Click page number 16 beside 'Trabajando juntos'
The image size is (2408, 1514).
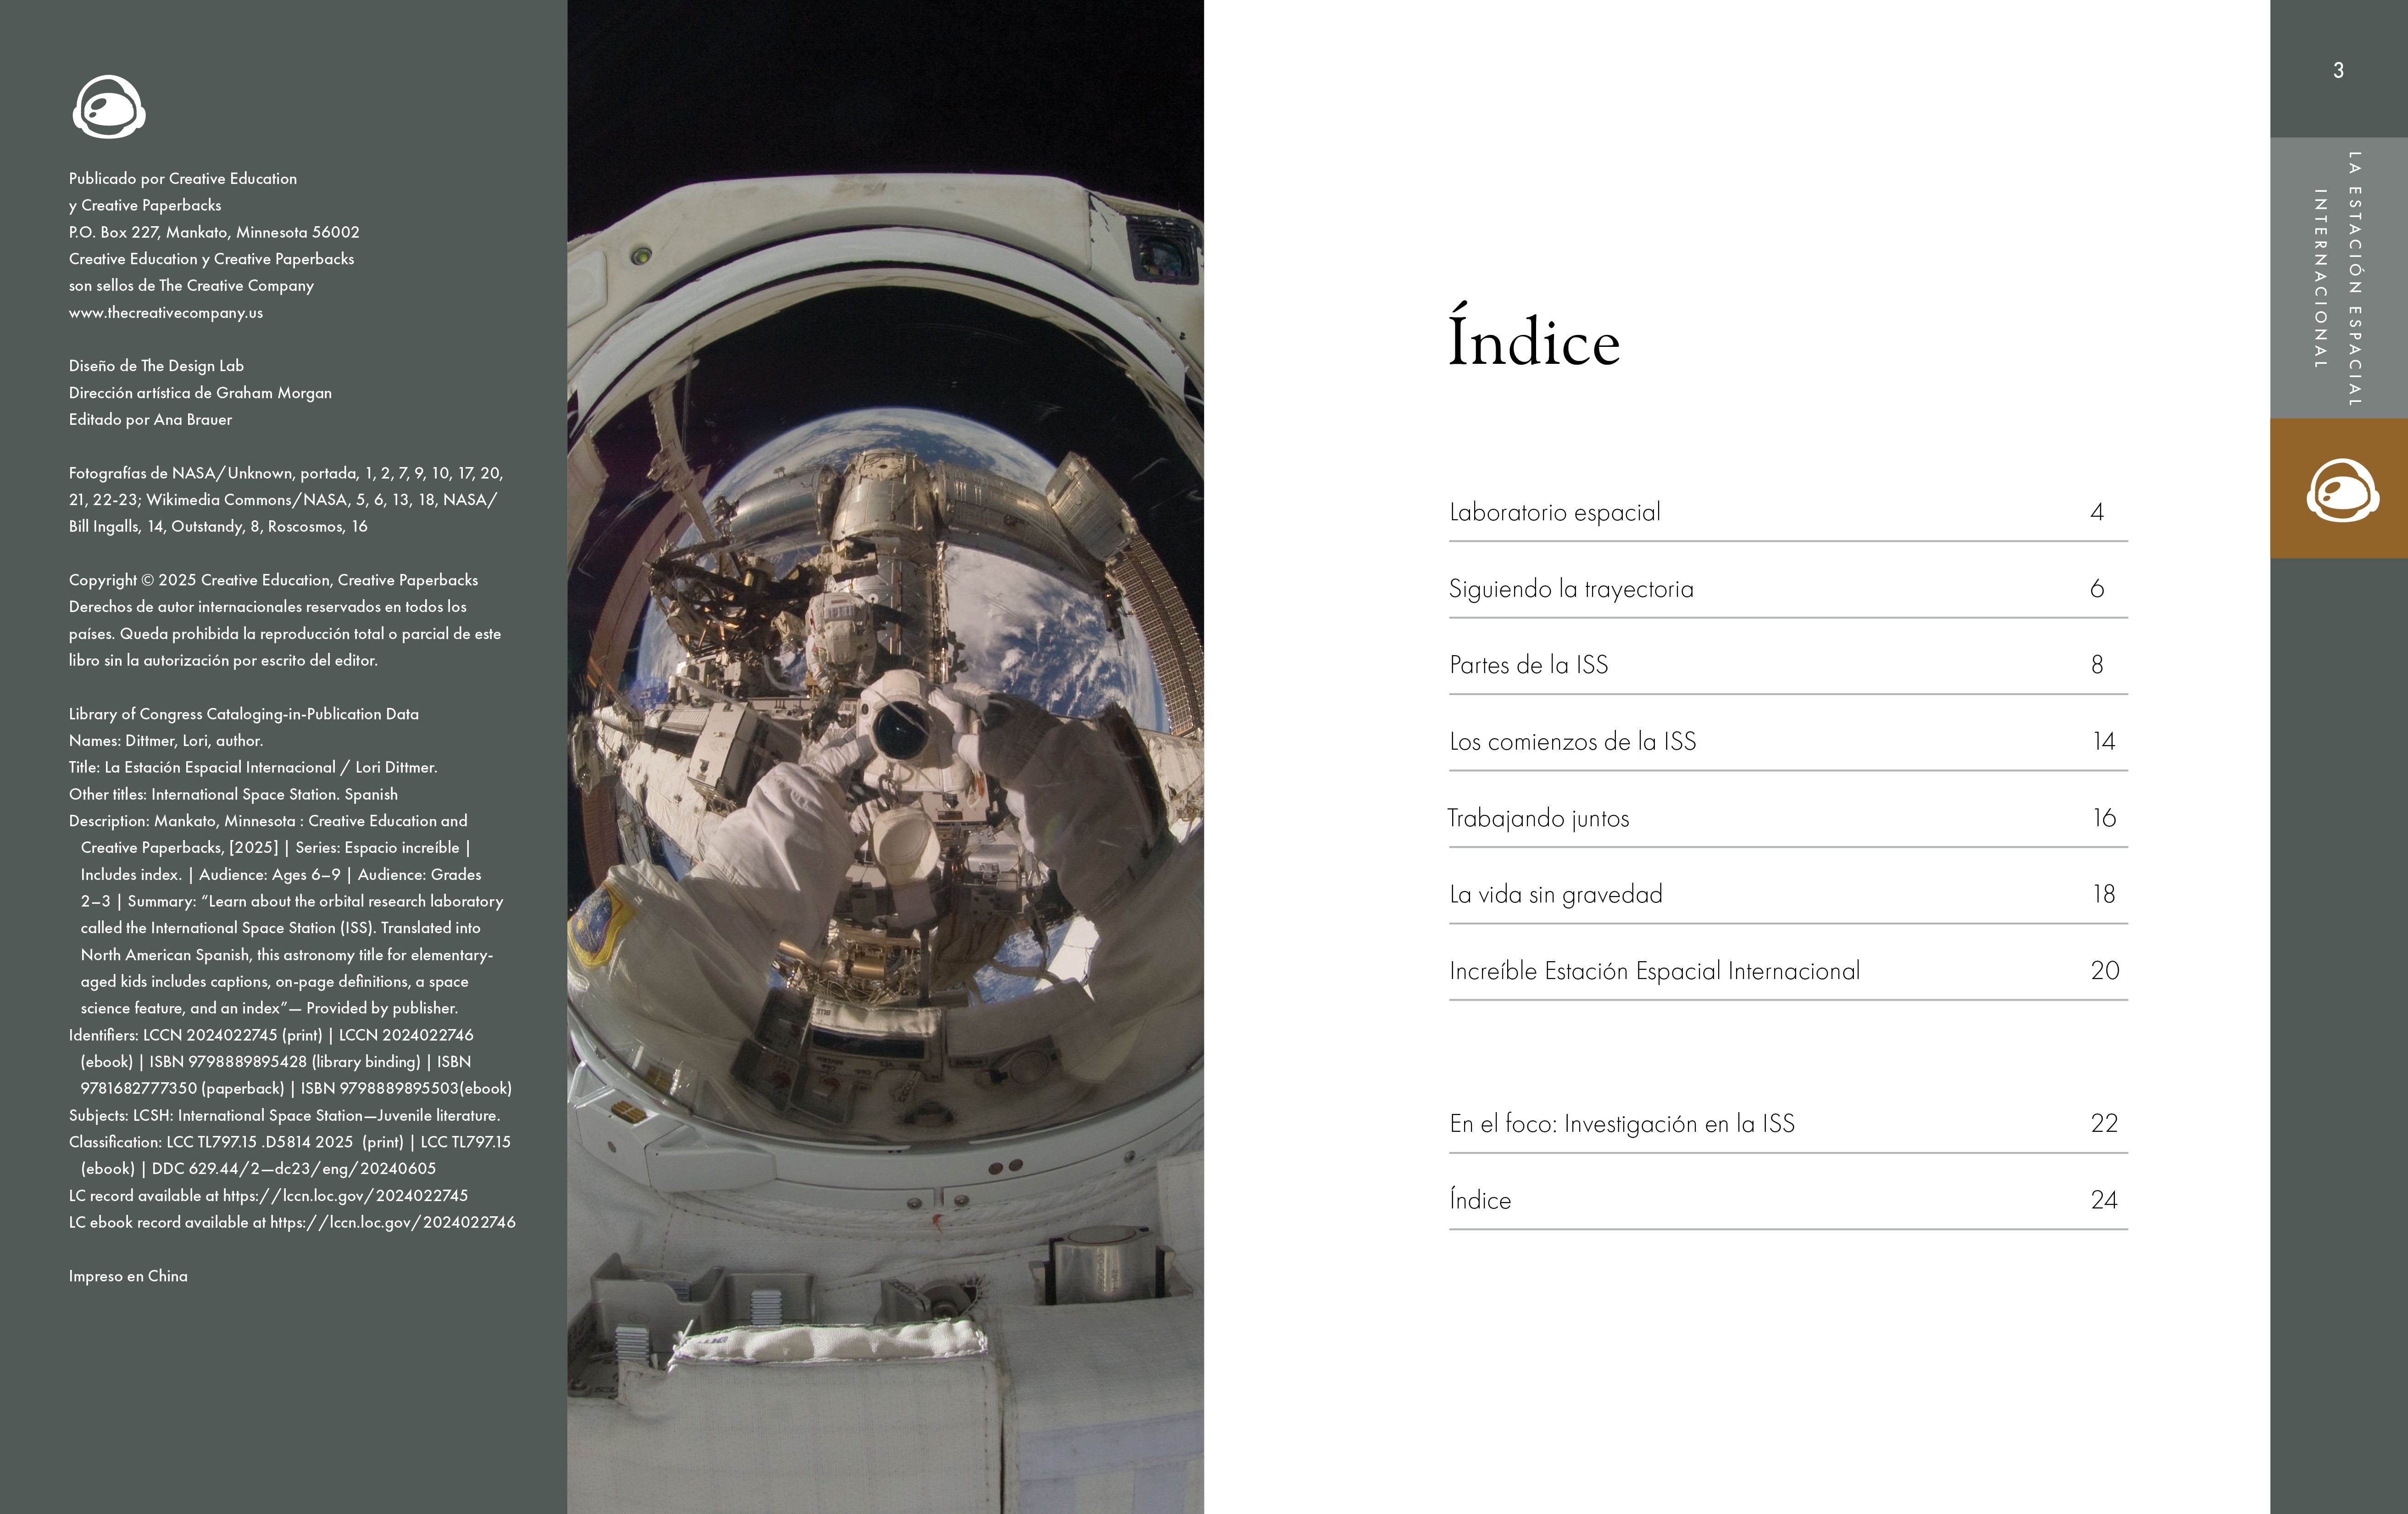click(2104, 818)
